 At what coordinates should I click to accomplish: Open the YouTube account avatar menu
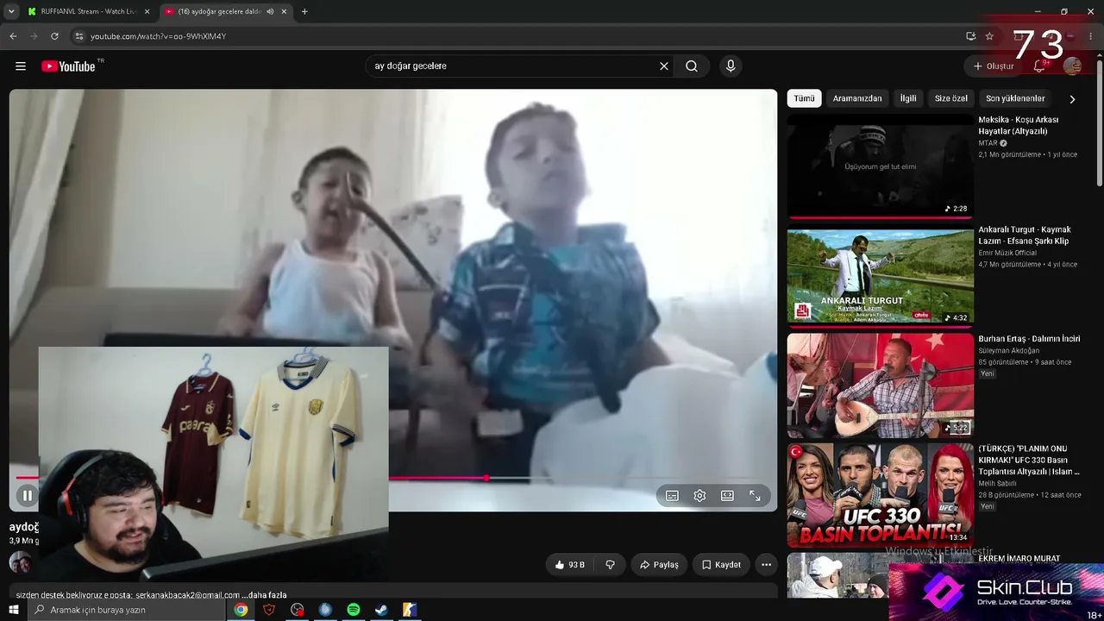(x=1073, y=66)
